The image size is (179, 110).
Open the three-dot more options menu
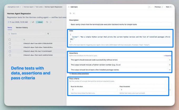(x=149, y=7)
